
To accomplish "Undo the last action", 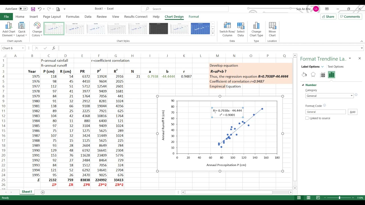I will (x=40, y=9).
